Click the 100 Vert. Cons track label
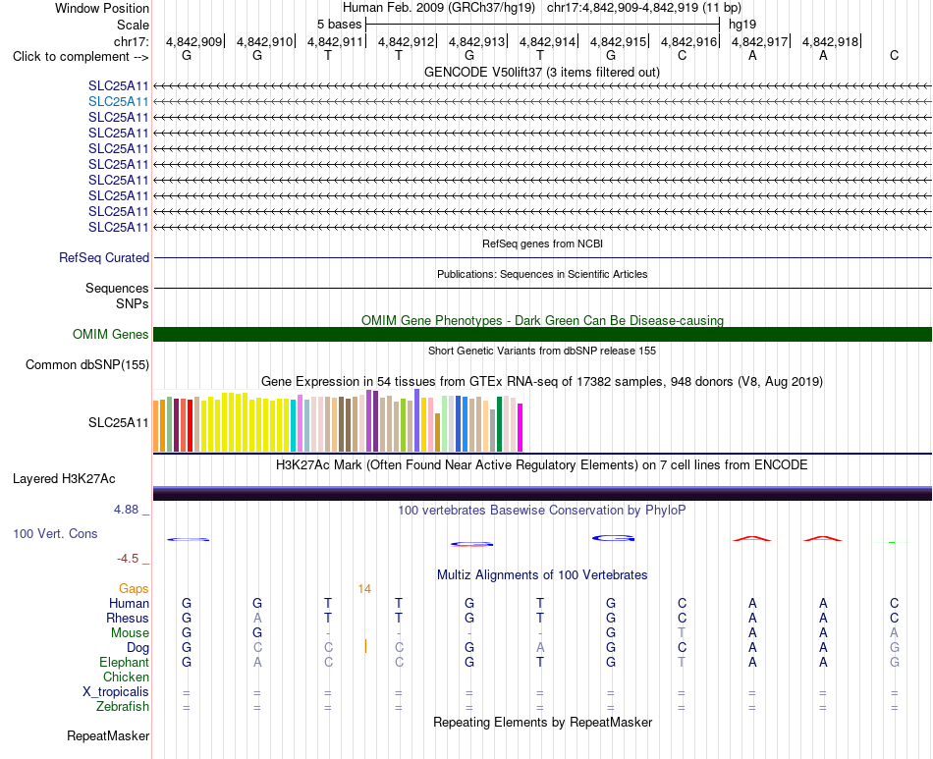The image size is (933, 759). 55,533
